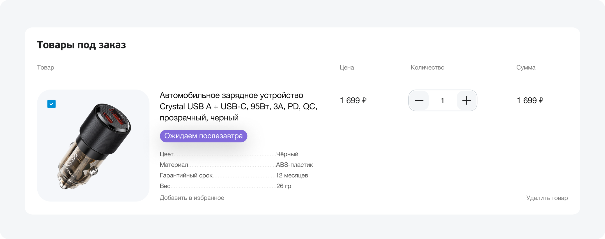Screen dimensions: 605x239
Task: Select the "26 гр" weight value
Action: pyautogui.click(x=284, y=186)
